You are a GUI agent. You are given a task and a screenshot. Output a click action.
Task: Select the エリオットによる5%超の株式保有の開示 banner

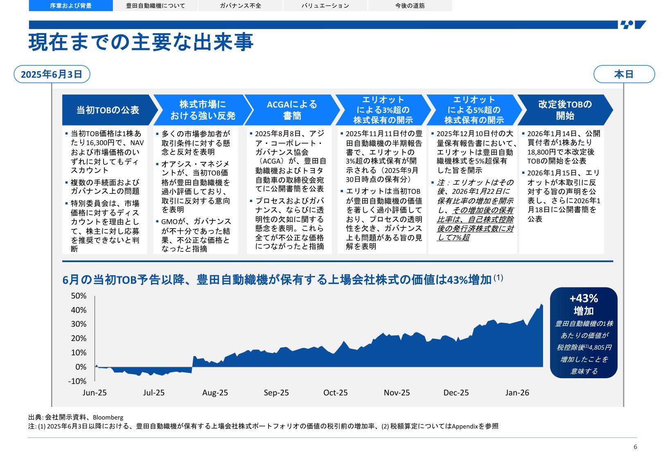click(x=473, y=110)
